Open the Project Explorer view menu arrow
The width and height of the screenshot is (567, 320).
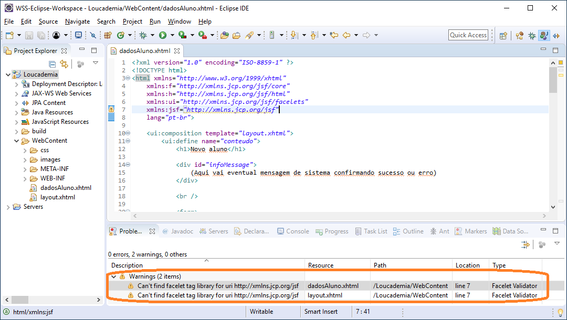pos(96,63)
